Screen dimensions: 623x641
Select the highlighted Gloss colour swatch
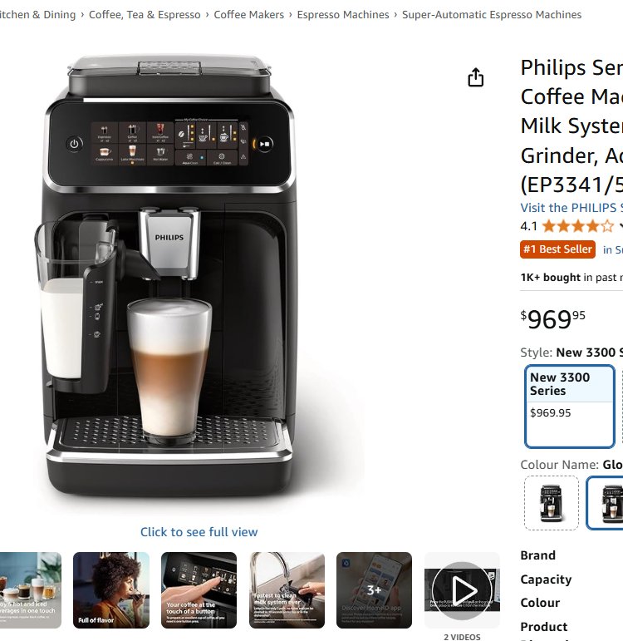[x=606, y=503]
